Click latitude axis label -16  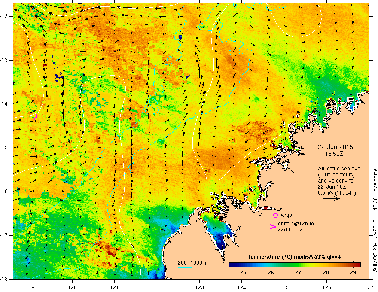click(x=5, y=192)
